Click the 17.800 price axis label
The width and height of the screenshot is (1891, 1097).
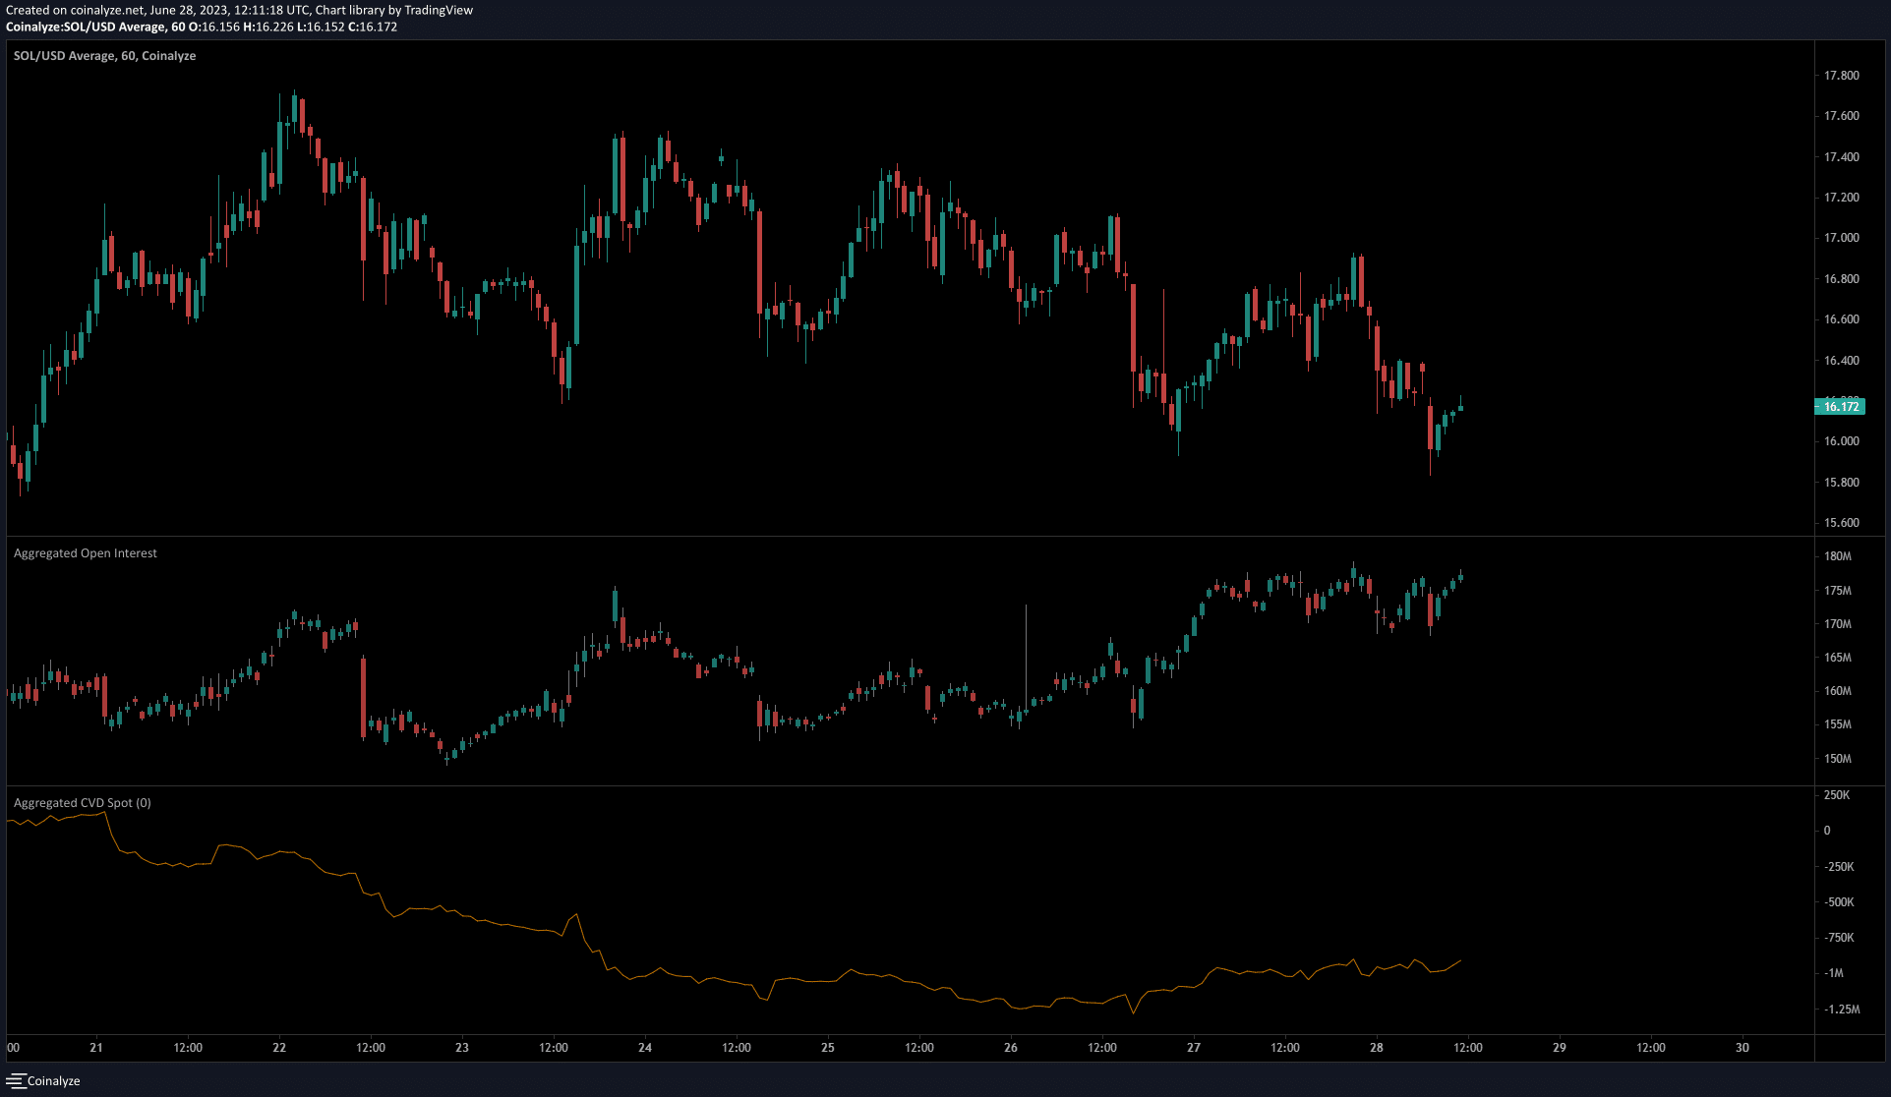[1841, 76]
